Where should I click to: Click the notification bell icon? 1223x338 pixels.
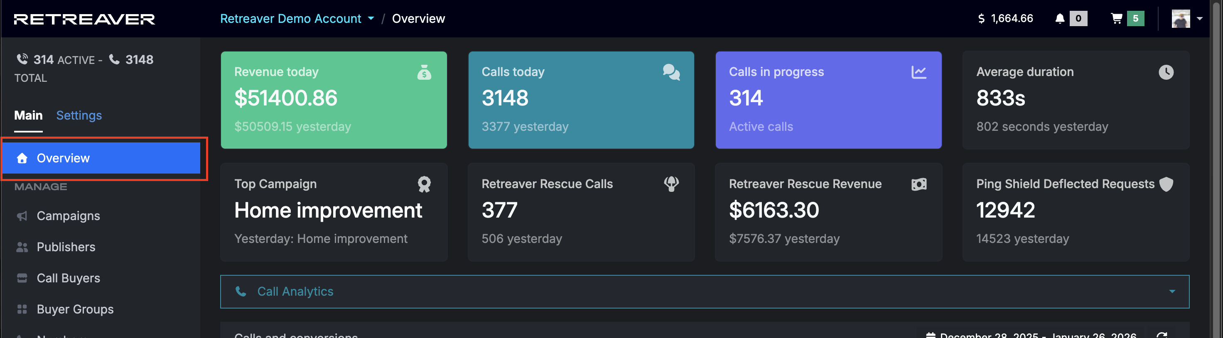1059,19
